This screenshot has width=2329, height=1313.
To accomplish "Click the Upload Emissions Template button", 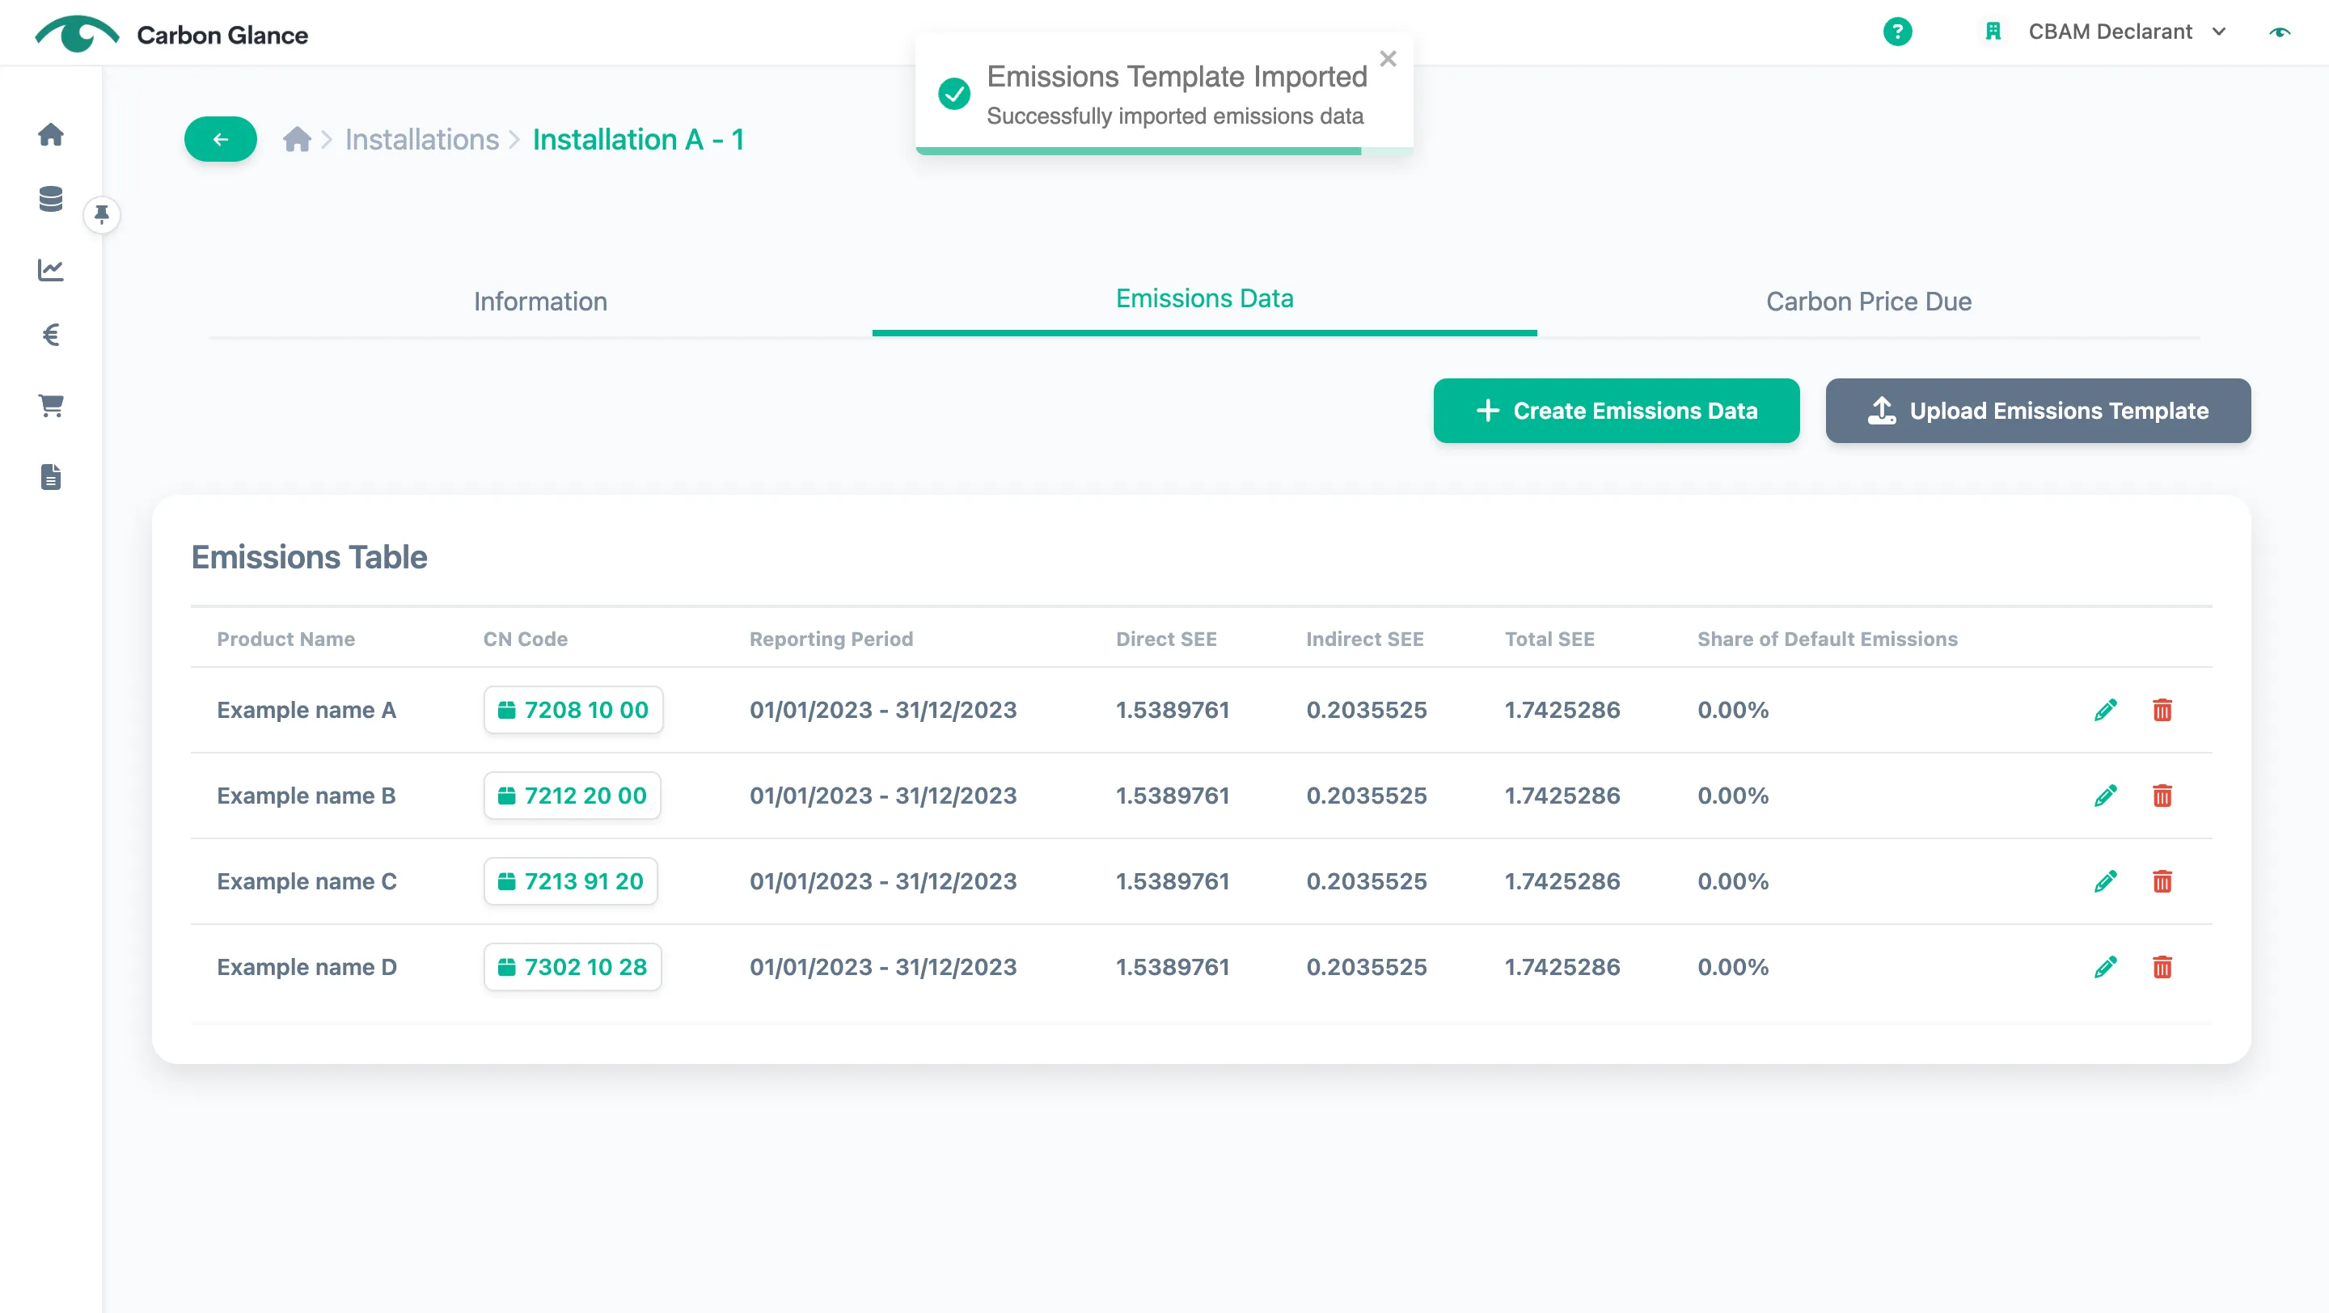I will [2038, 412].
